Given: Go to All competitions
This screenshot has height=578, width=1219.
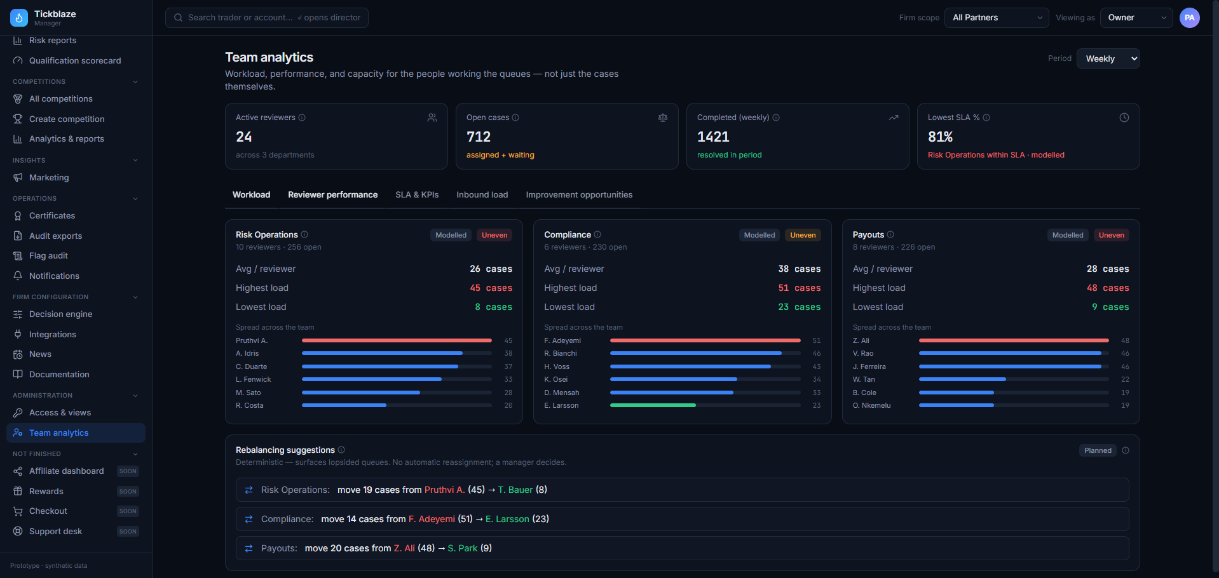Looking at the screenshot, I should pos(76,99).
